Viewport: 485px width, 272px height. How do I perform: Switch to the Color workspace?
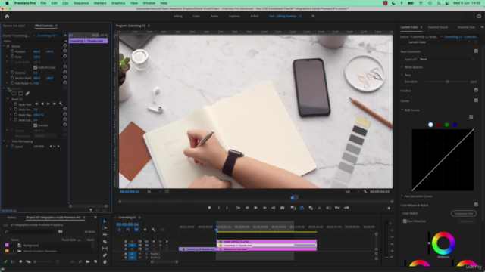point(196,16)
